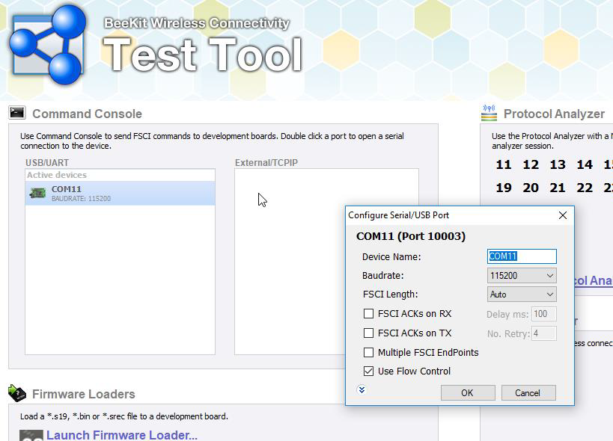Click the 'Protocol Analyzer' section title
The image size is (613, 441).
(x=554, y=114)
